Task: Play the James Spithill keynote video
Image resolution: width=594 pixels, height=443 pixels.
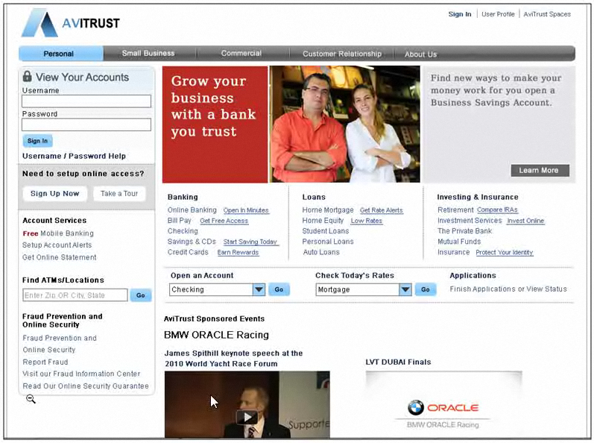Action: coord(247,417)
